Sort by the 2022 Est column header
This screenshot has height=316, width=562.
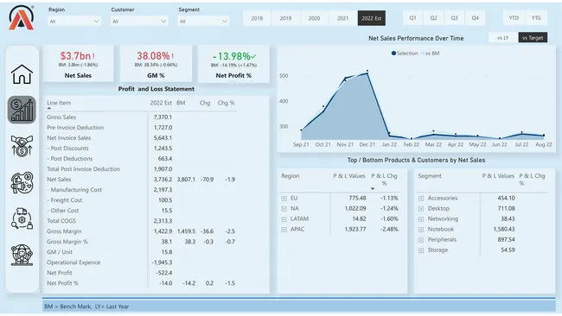click(161, 103)
